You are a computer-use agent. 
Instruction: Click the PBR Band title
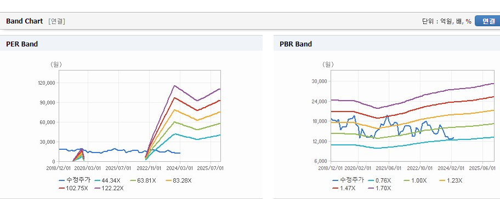pos(296,44)
